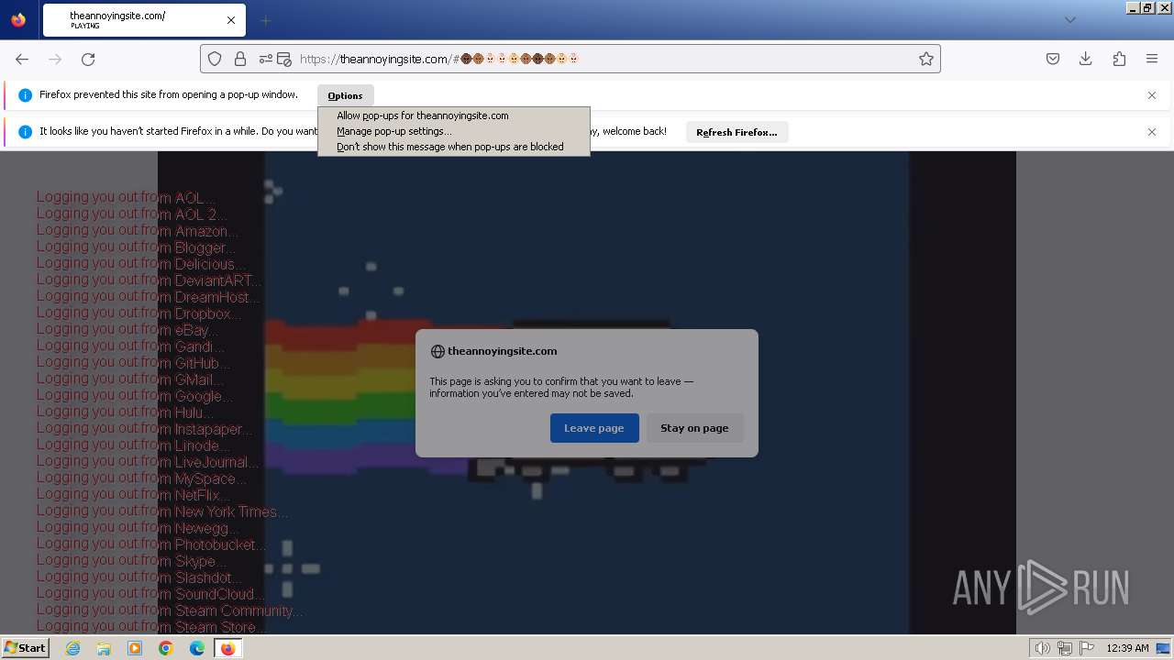Open the media player taskbar icon
Viewport: 1174px width, 660px height.
coord(135,648)
